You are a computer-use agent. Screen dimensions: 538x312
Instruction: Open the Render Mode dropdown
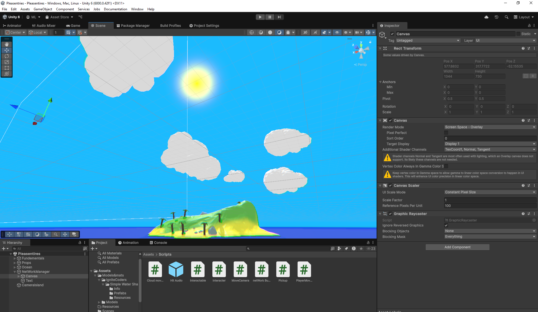[x=490, y=127]
